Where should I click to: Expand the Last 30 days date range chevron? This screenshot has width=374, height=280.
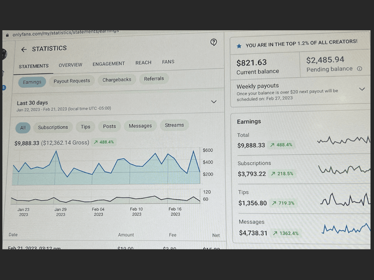214,102
